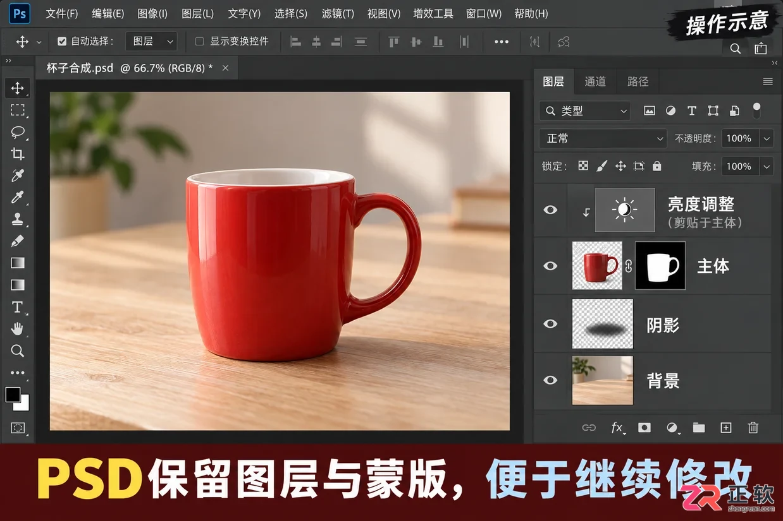Select the Crop tool
This screenshot has width=783, height=521.
17,153
